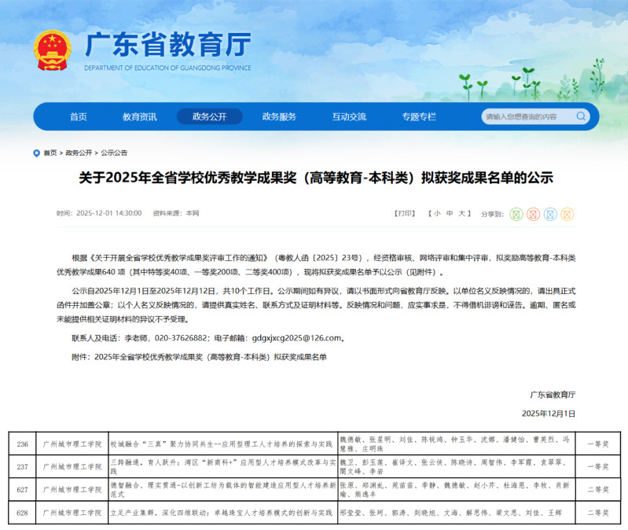Set font size to medium (中)

pyautogui.click(x=450, y=213)
